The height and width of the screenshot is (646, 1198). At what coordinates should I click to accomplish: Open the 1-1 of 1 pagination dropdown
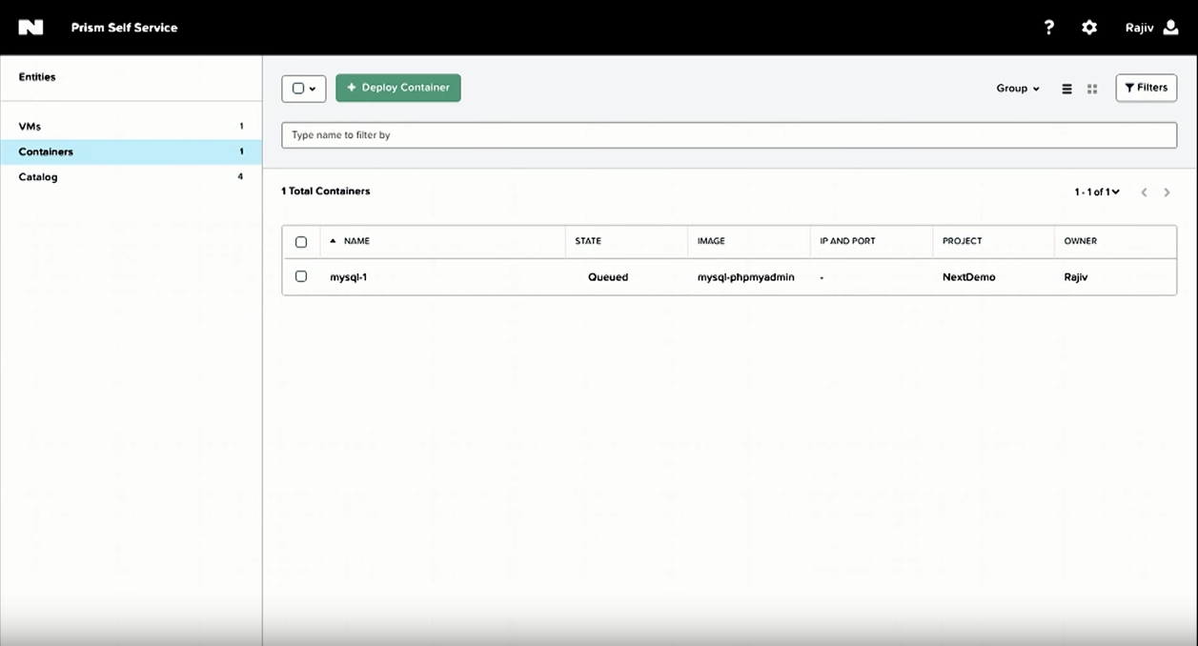(1097, 192)
